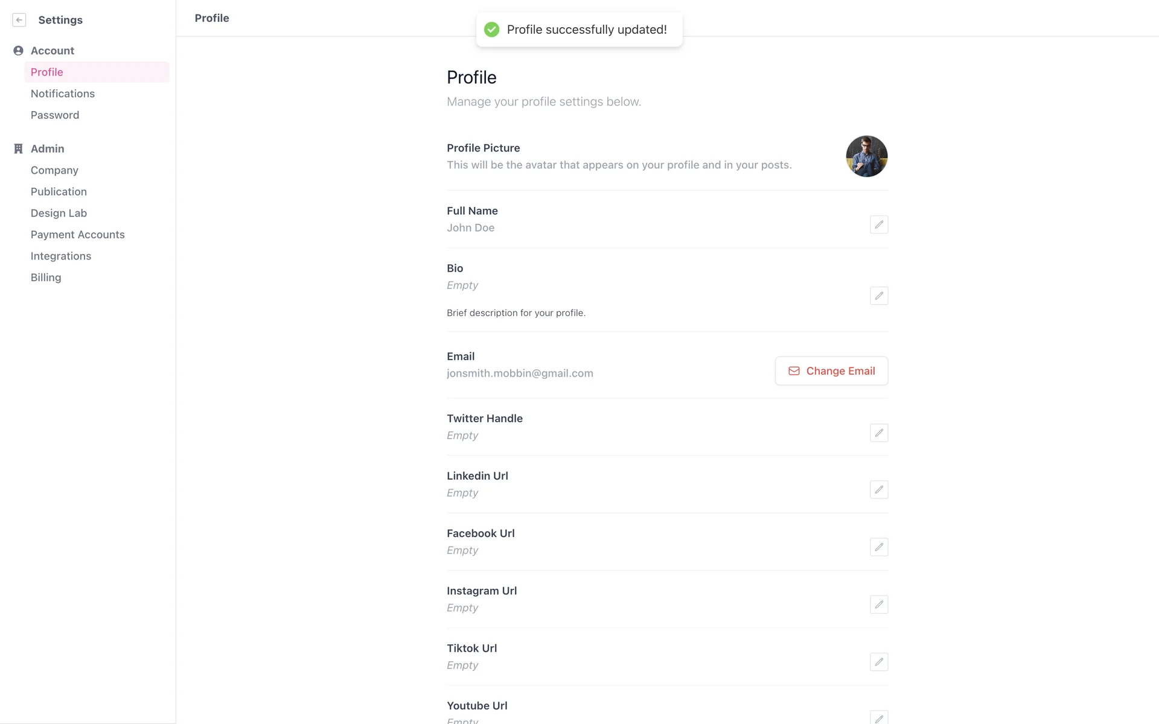Select Publication in the sidebar
This screenshot has height=724, width=1159.
tap(59, 192)
